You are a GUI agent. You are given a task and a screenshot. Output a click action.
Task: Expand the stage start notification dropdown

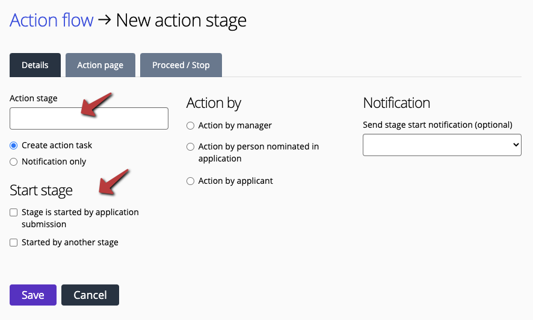442,145
